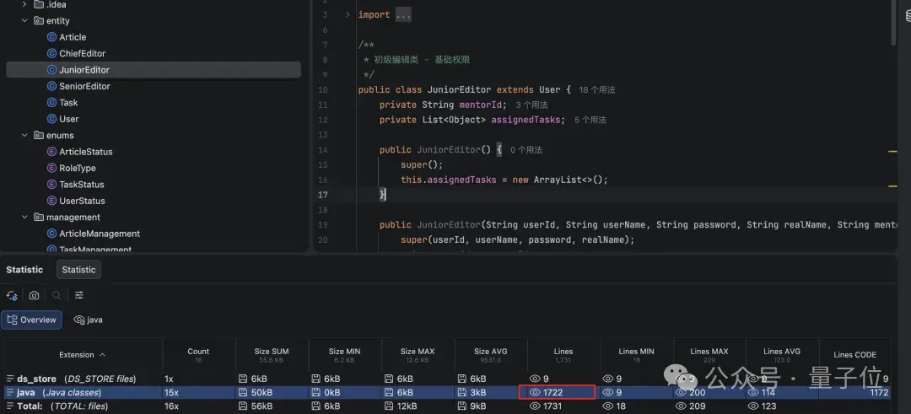911x414 pixels.
Task: Click the Task class icon in entity folder
Action: click(x=51, y=103)
